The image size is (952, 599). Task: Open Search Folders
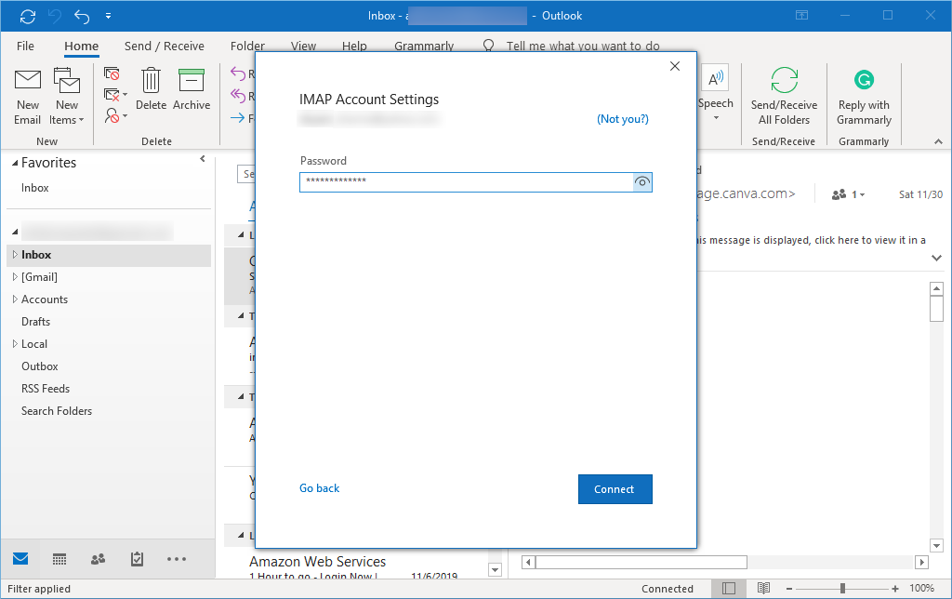[57, 411]
